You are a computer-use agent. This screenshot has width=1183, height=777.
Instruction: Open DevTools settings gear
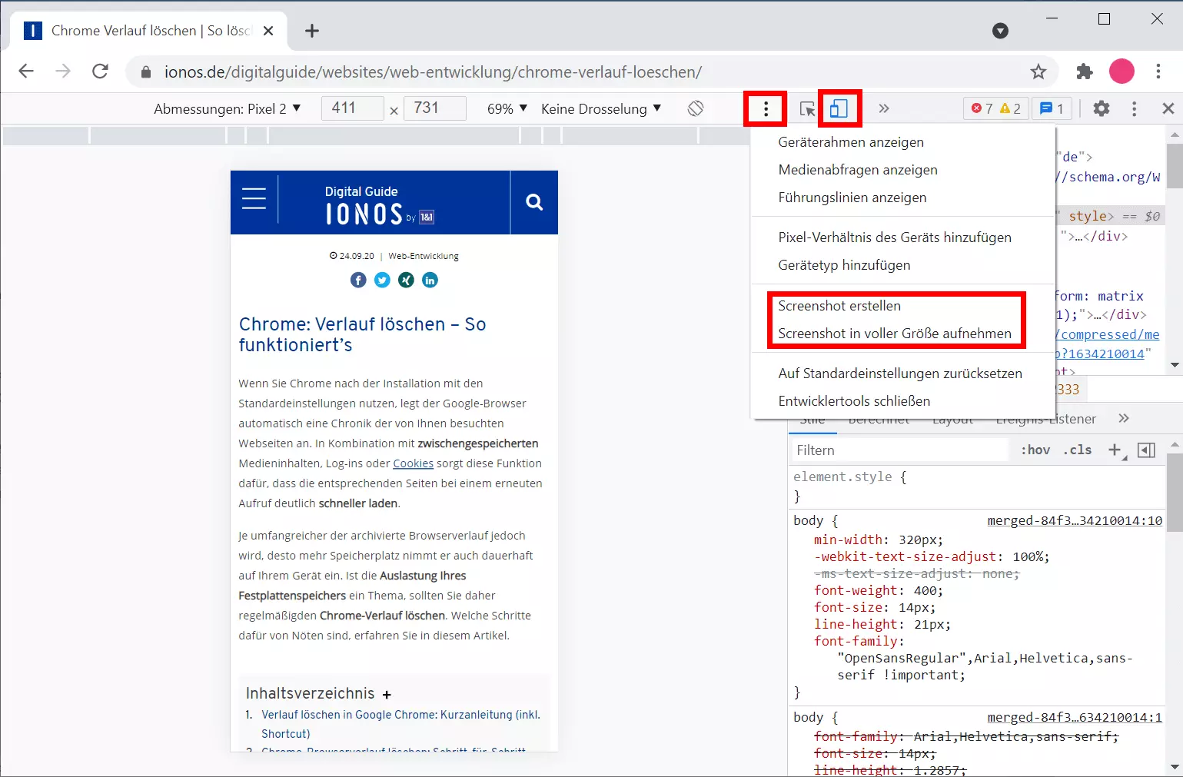1102,108
